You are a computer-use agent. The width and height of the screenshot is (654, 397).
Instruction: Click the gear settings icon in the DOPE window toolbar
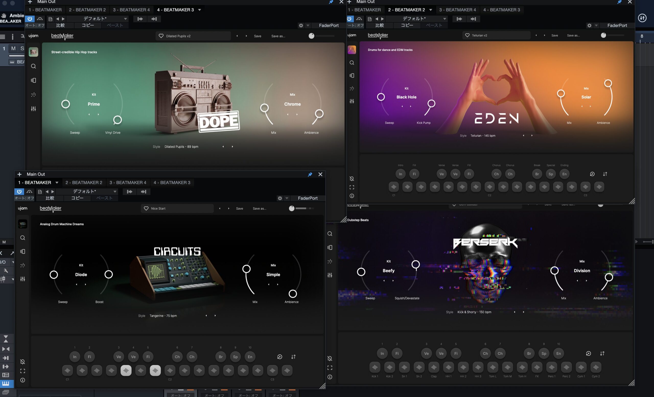[x=301, y=26]
